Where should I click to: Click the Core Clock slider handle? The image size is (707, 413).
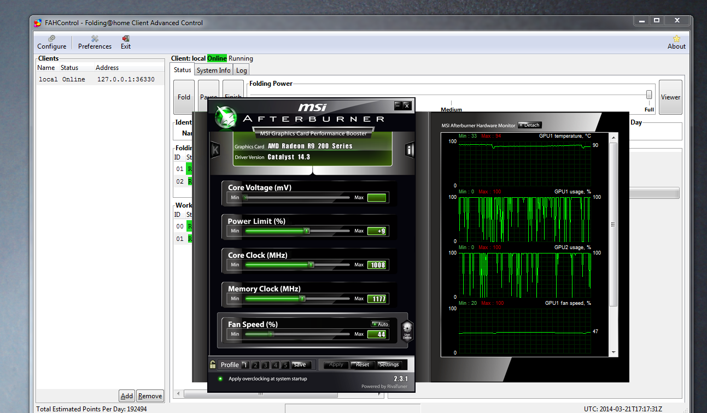pyautogui.click(x=311, y=265)
